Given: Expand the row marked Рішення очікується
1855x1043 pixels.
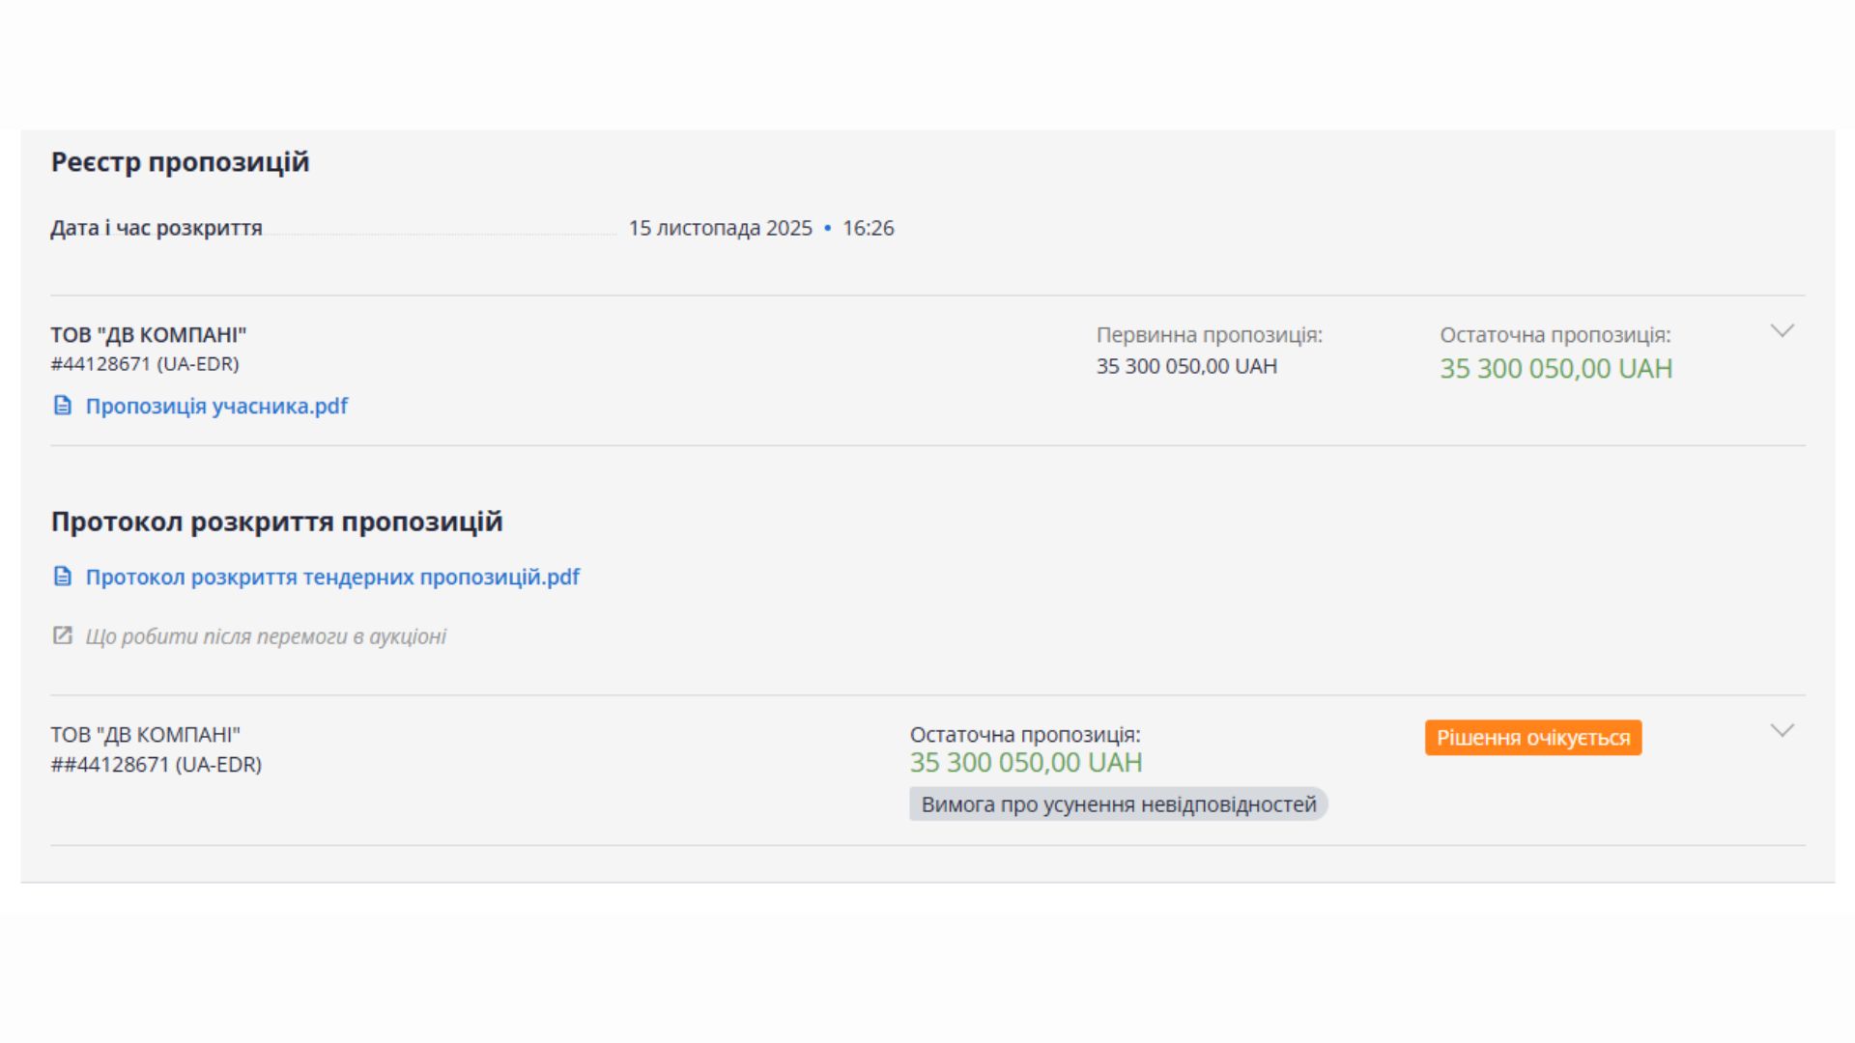Looking at the screenshot, I should tap(1782, 731).
